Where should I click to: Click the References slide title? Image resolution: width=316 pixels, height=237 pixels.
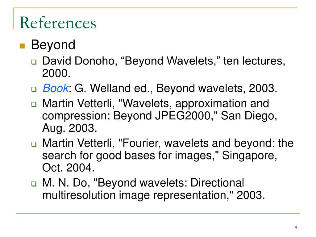(x=58, y=23)
